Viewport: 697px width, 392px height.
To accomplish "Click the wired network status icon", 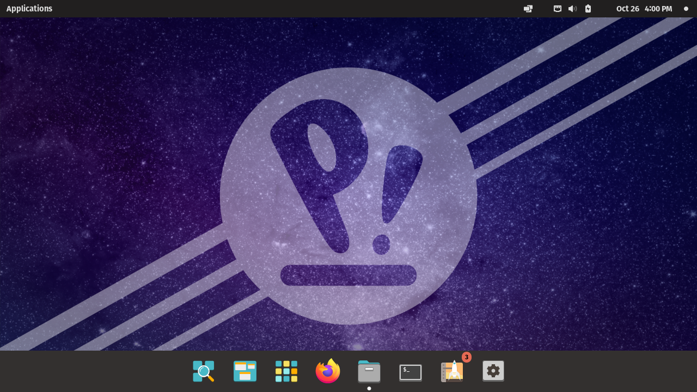I will 558,9.
